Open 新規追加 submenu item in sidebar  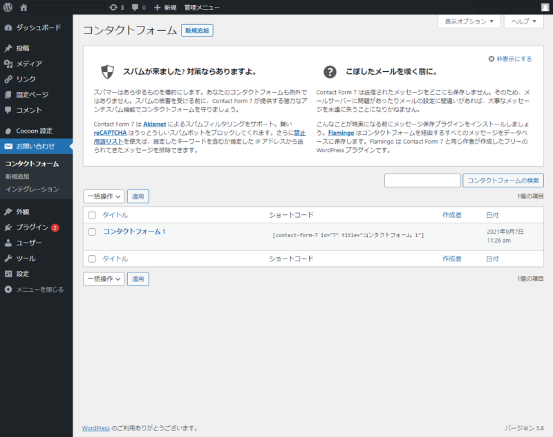point(17,176)
